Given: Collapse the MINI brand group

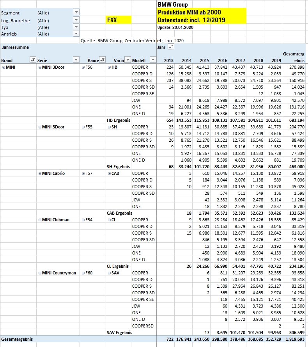Looking at the screenshot, I should 4,67.
